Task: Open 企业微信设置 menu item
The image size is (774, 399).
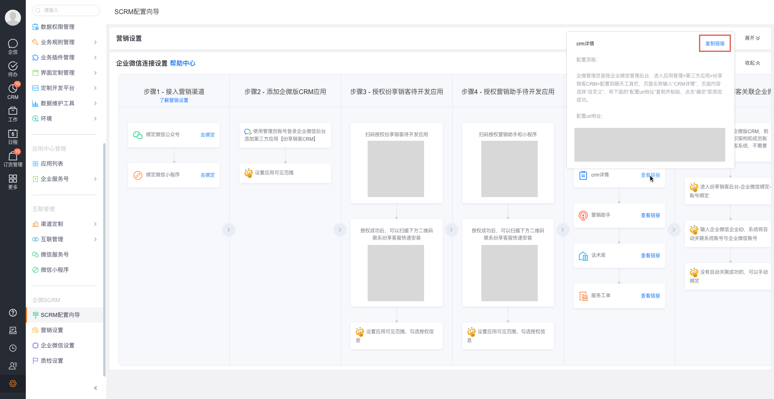Action: (x=64, y=345)
